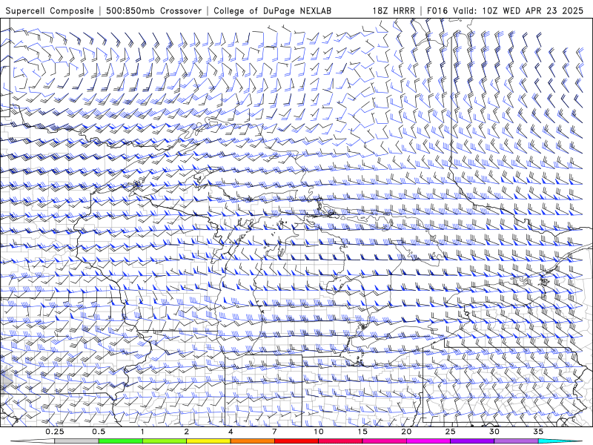Click the legend value 25
This screenshot has width=593, height=445.
(x=451, y=432)
